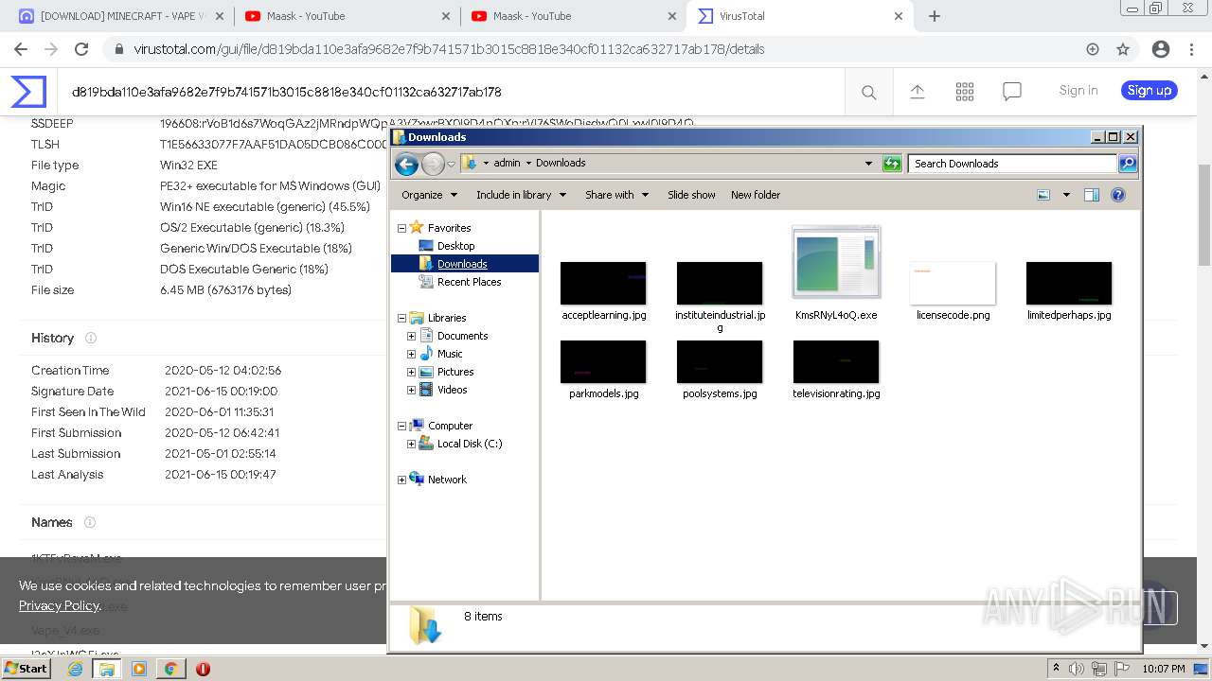
Task: Click volume speaker icon in system tray
Action: click(1077, 669)
